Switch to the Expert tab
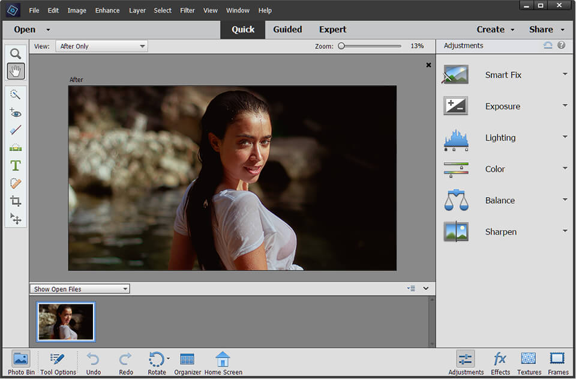Image resolution: width=576 pixels, height=379 pixels. [x=332, y=29]
